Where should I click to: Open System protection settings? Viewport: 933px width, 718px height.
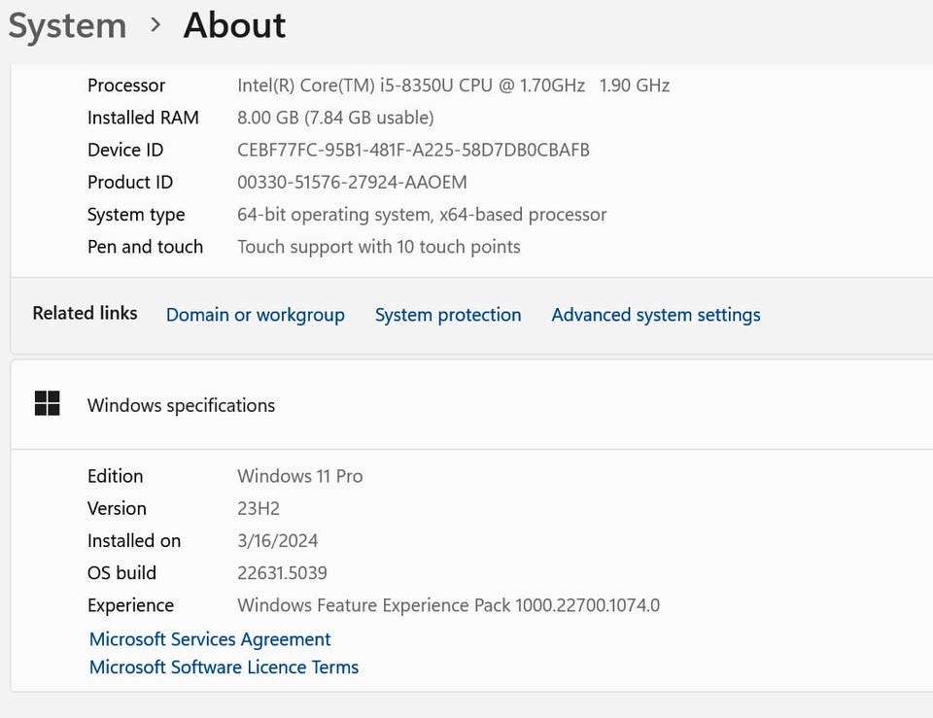click(448, 315)
